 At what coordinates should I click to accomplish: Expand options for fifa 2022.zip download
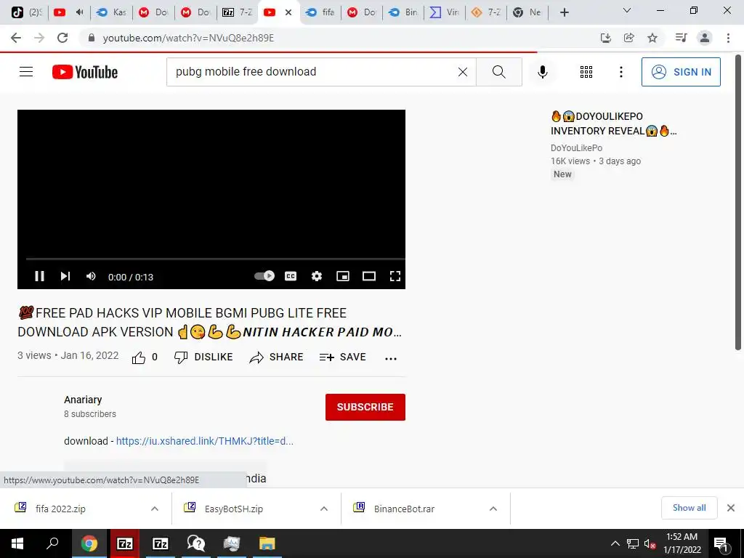[155, 509]
